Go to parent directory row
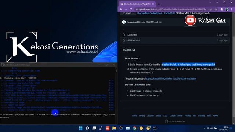The image size is (235, 132). click(x=175, y=30)
